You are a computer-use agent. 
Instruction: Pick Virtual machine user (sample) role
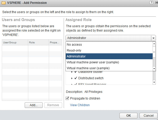coord(109,68)
